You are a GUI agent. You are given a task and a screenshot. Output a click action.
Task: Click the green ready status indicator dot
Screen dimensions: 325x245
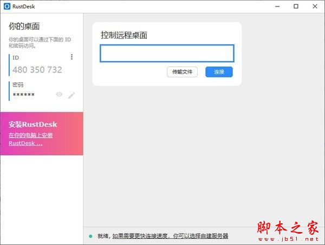point(90,236)
